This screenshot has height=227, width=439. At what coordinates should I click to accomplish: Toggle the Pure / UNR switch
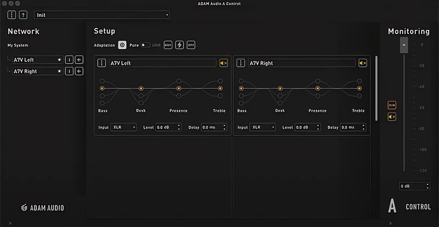(x=145, y=45)
